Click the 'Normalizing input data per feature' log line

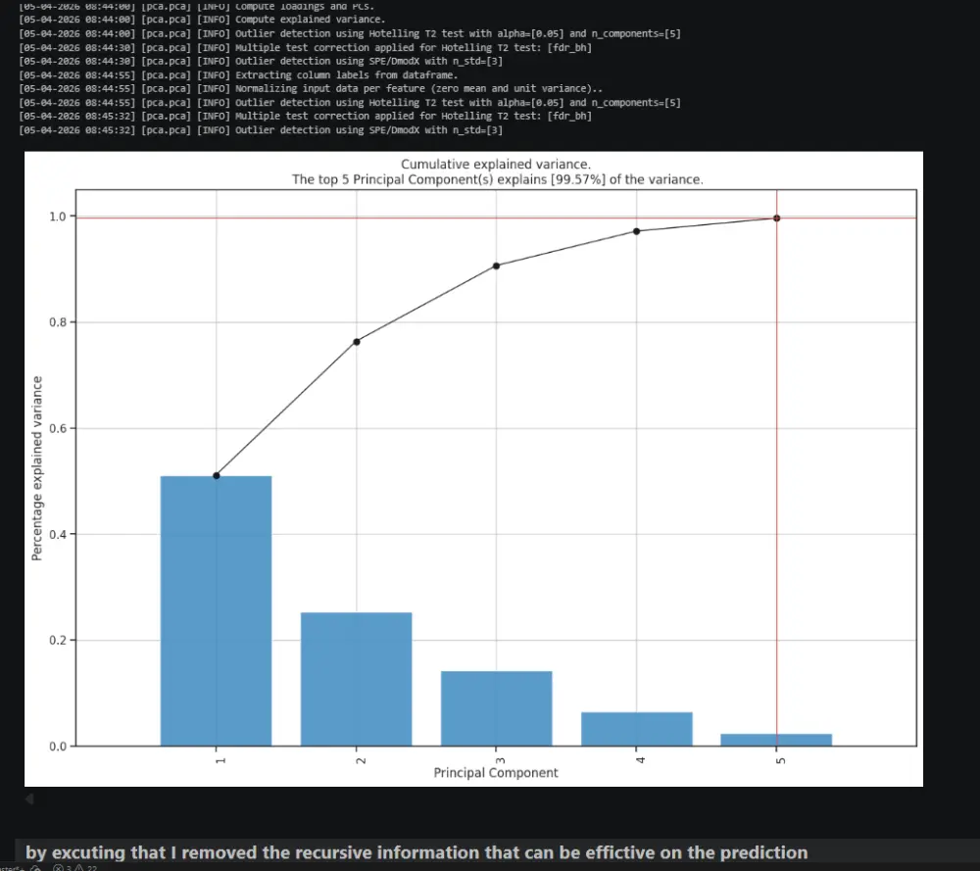[311, 88]
